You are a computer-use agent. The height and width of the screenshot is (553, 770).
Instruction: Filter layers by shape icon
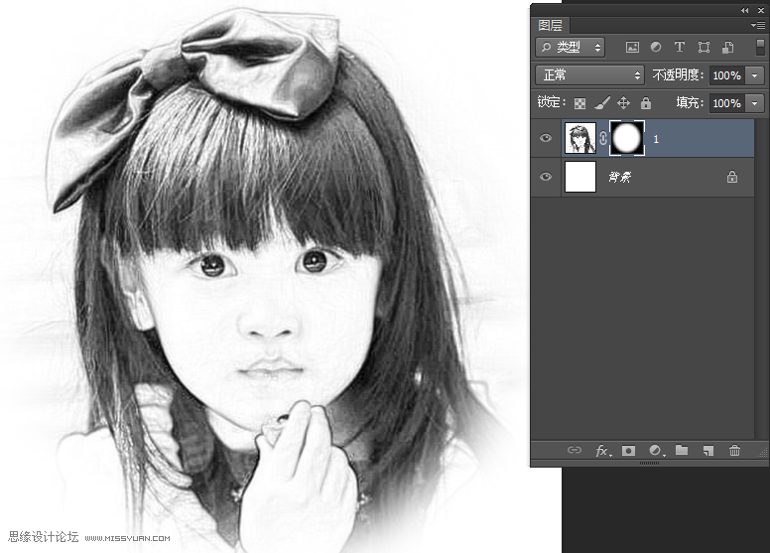point(704,48)
